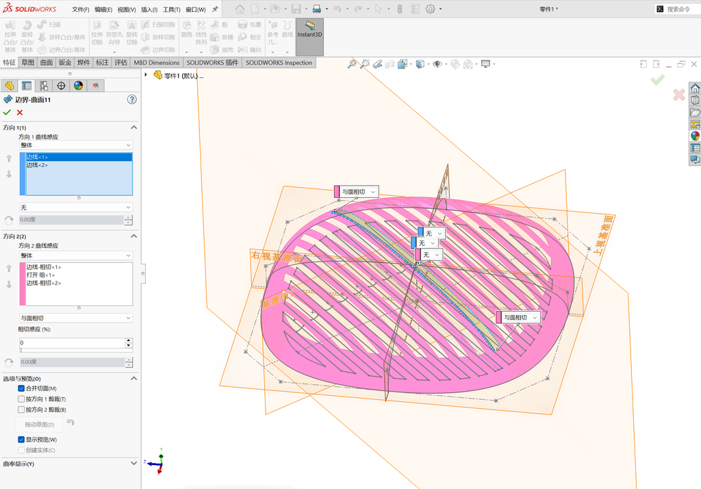This screenshot has height=489, width=701.
Task: Open 方向 2 曲线感应 dropdown
Action: (x=76, y=255)
